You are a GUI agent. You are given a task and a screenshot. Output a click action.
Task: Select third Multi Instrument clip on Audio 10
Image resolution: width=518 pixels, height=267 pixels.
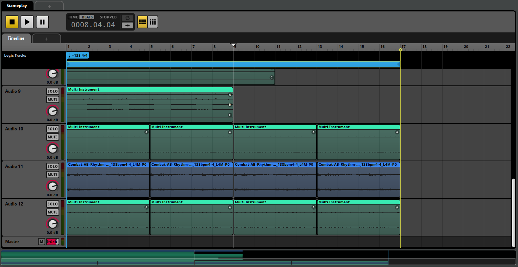[x=275, y=142]
